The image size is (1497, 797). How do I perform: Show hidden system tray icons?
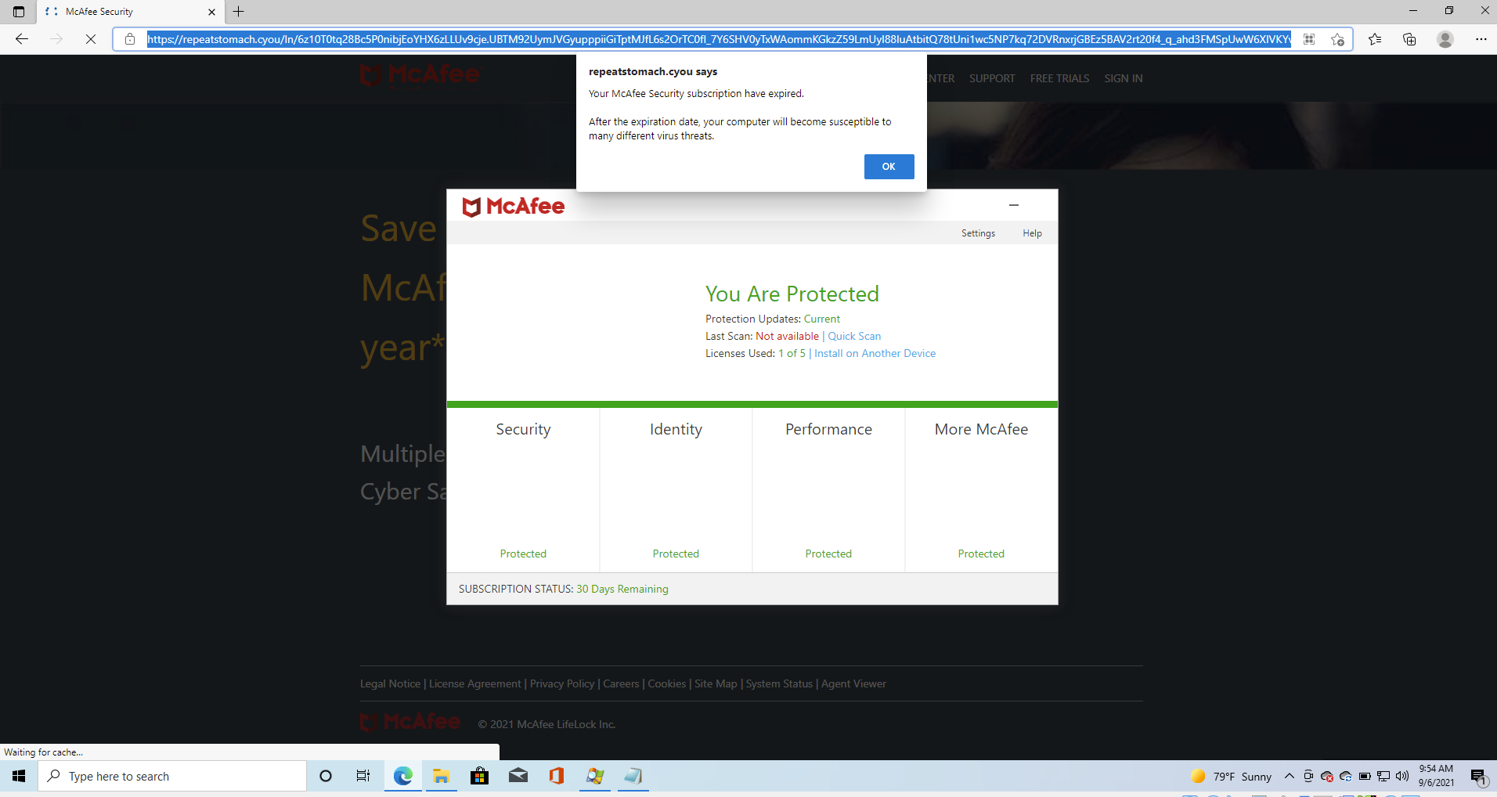coord(1289,776)
